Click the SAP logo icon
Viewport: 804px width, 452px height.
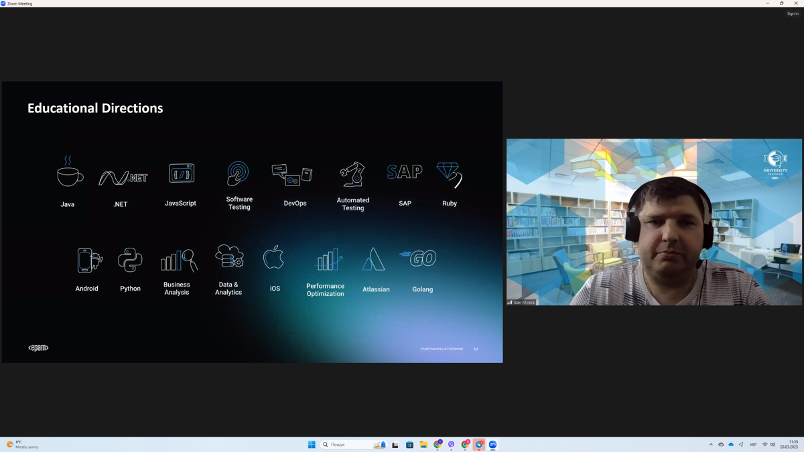click(405, 172)
